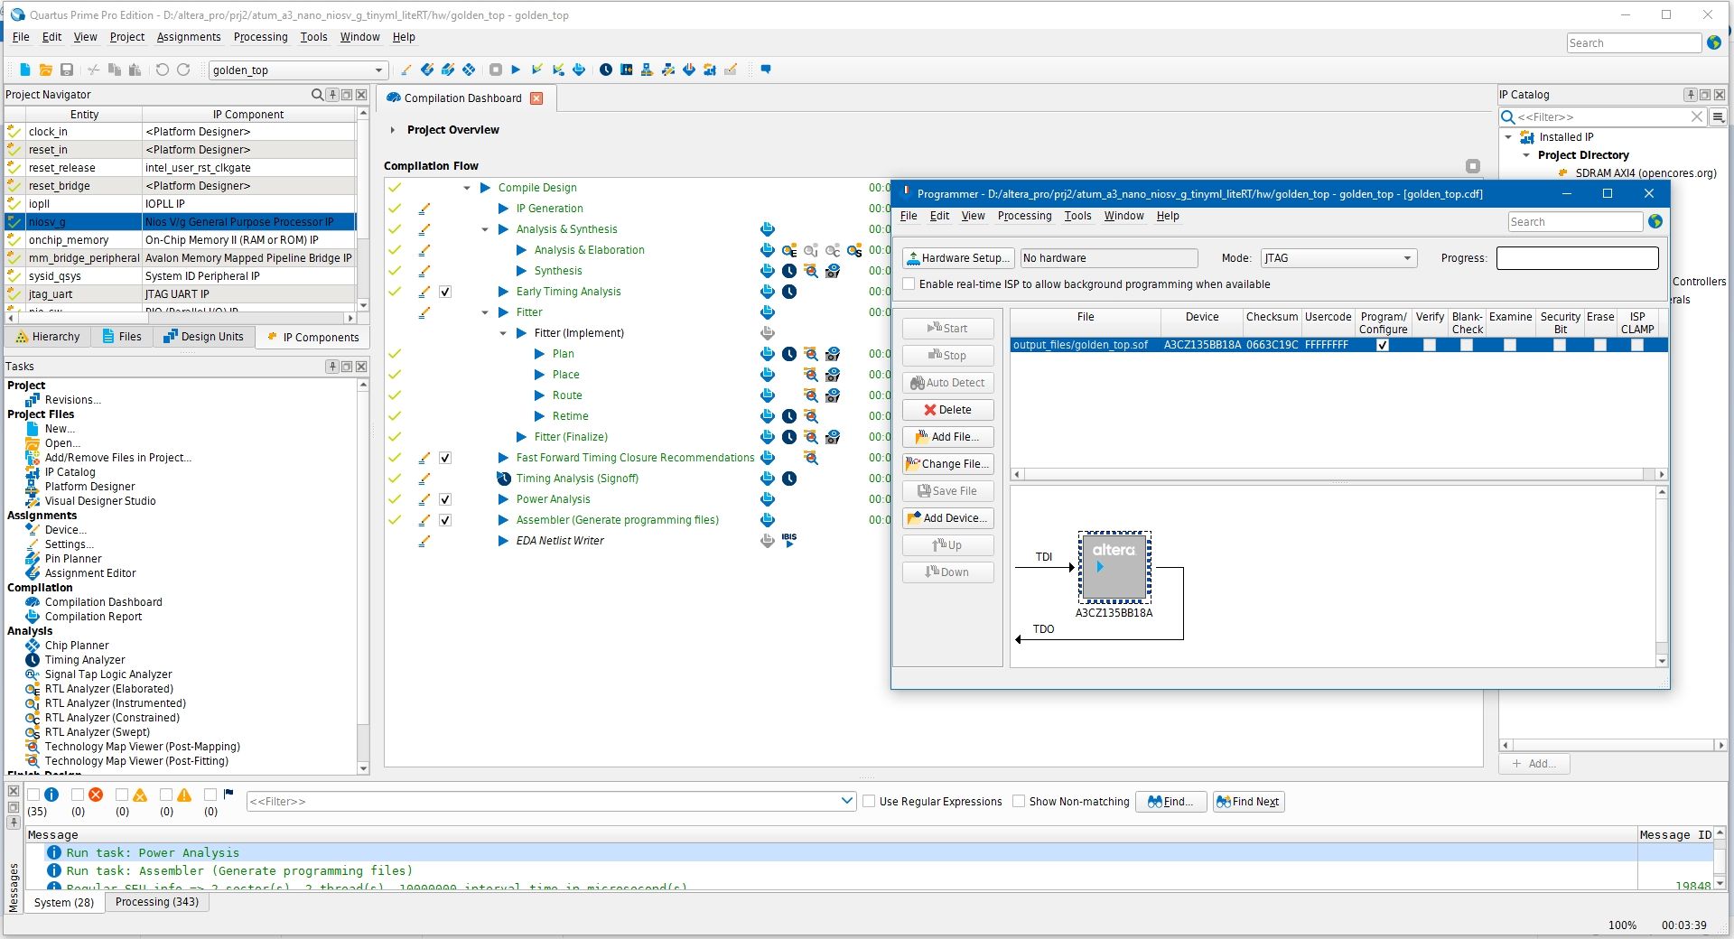Click the Start Compilation play toolbar icon

pos(516,70)
